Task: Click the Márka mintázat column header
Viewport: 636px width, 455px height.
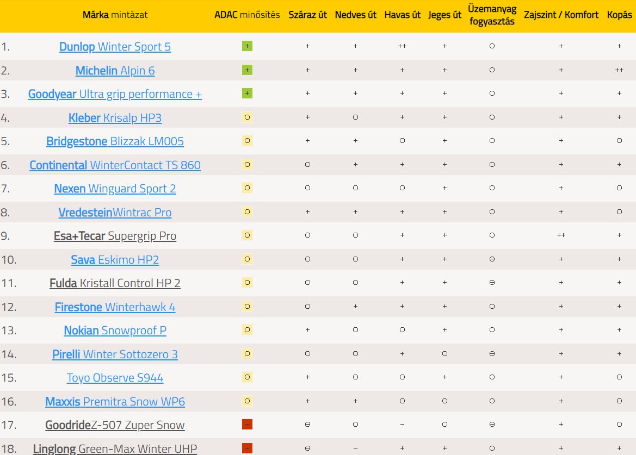Action: point(115,15)
